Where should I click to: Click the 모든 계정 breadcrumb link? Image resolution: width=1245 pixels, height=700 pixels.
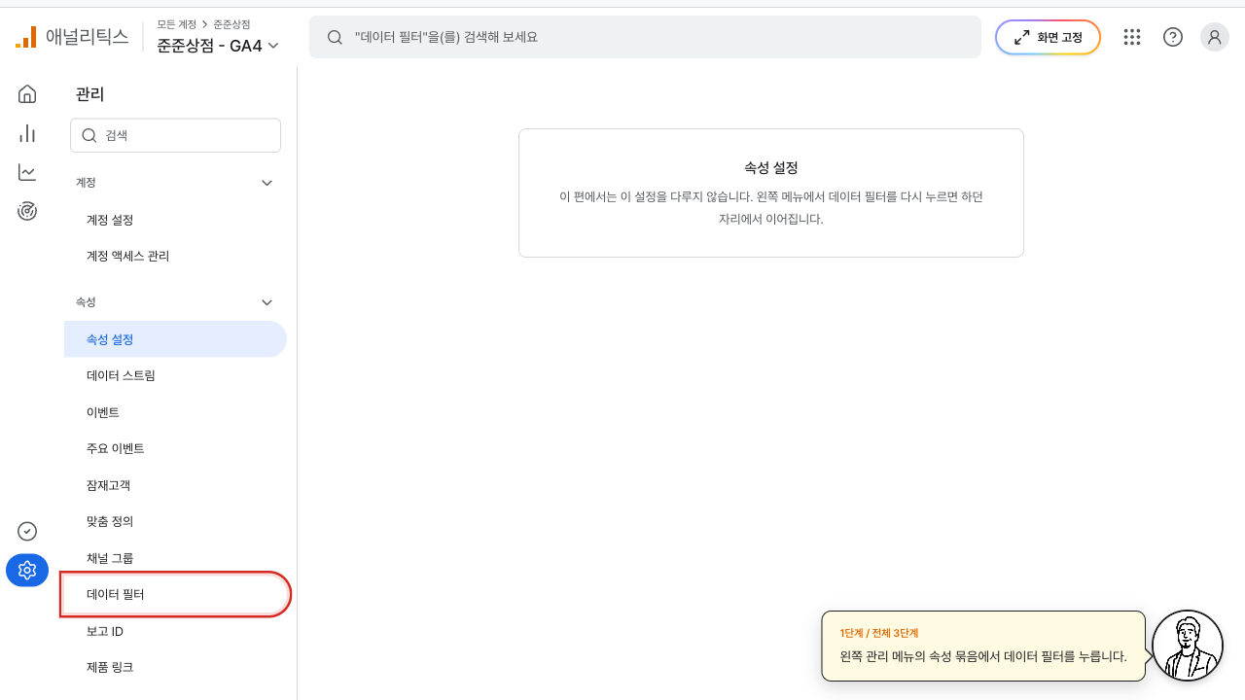[x=176, y=24]
